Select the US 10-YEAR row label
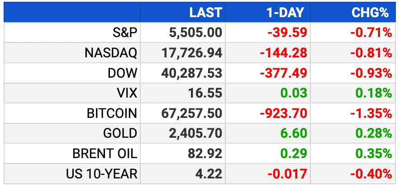Viewport: 399px width, 187px height. click(x=101, y=174)
